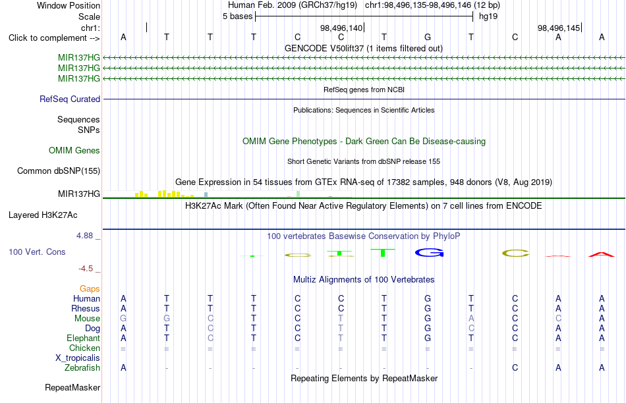Click the blue RefSeq Curated gene line

pyautogui.click(x=364, y=99)
